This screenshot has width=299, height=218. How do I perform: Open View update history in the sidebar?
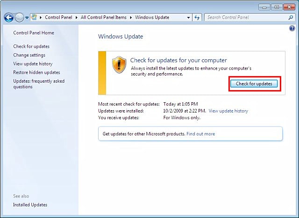(x=33, y=63)
